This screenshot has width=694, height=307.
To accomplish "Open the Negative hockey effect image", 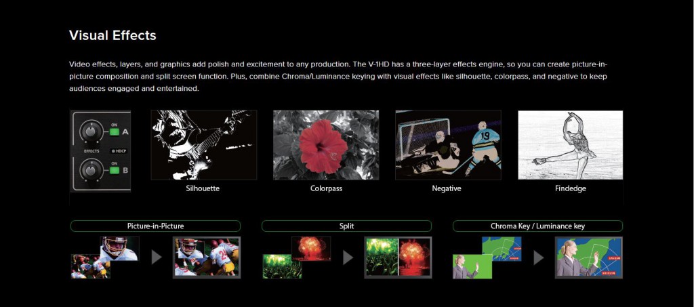I will tap(448, 144).
